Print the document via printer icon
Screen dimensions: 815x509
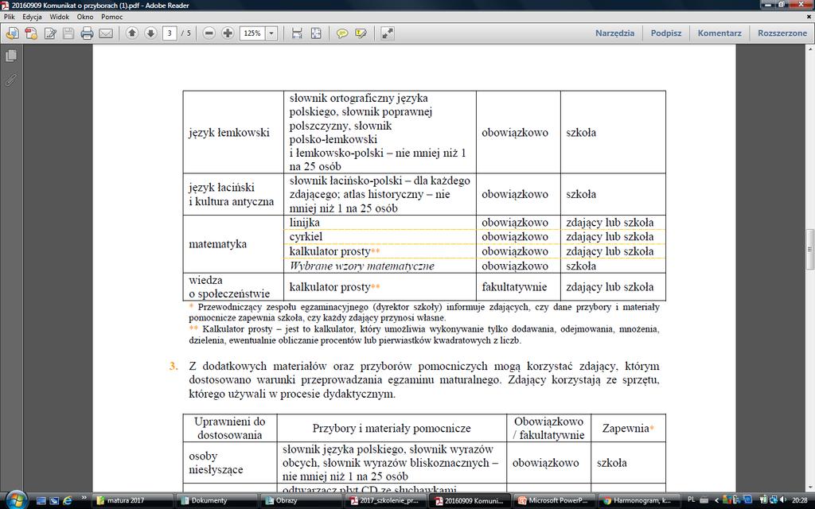(87, 33)
